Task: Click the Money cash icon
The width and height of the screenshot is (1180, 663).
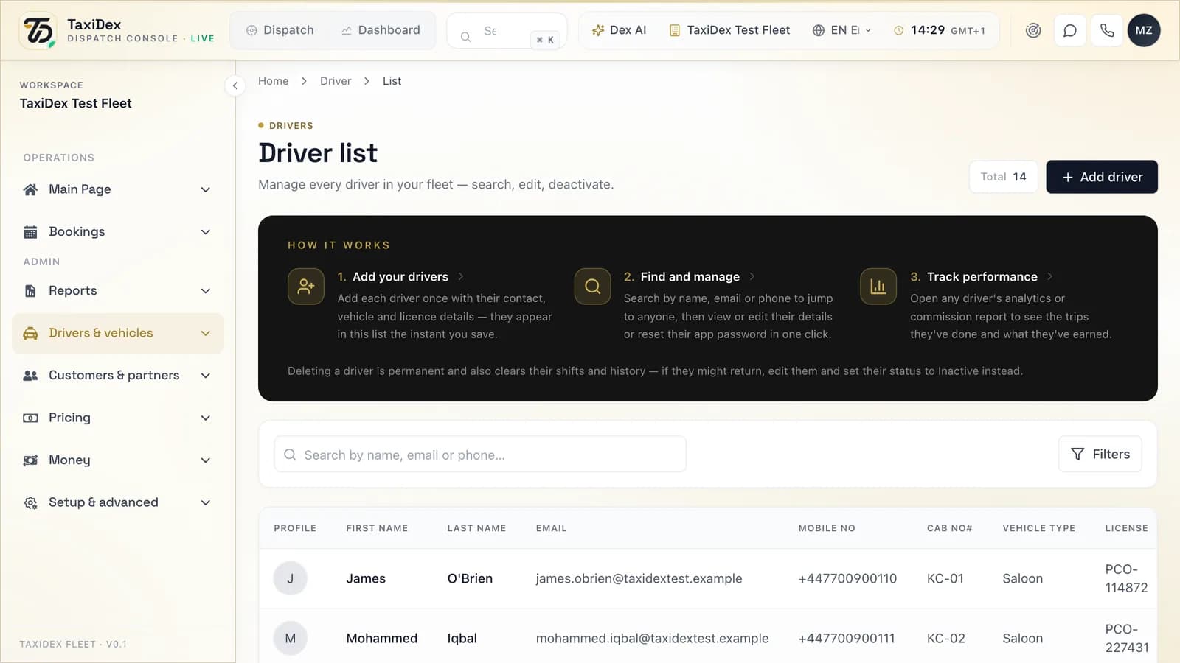Action: tap(30, 460)
